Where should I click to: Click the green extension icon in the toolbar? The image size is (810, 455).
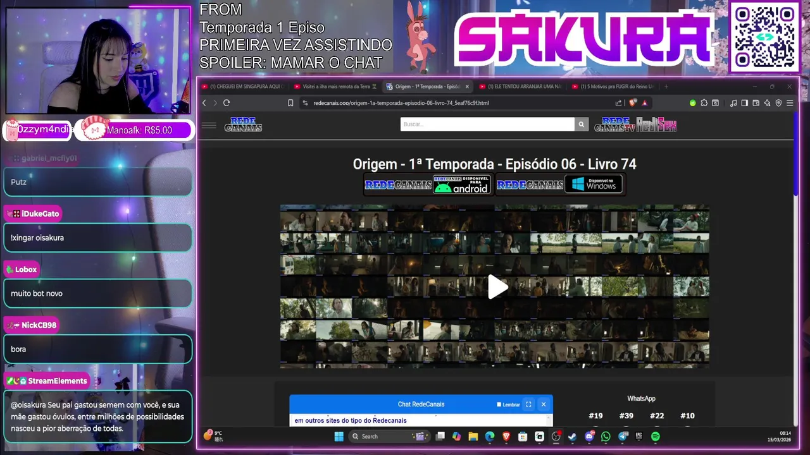coord(693,103)
